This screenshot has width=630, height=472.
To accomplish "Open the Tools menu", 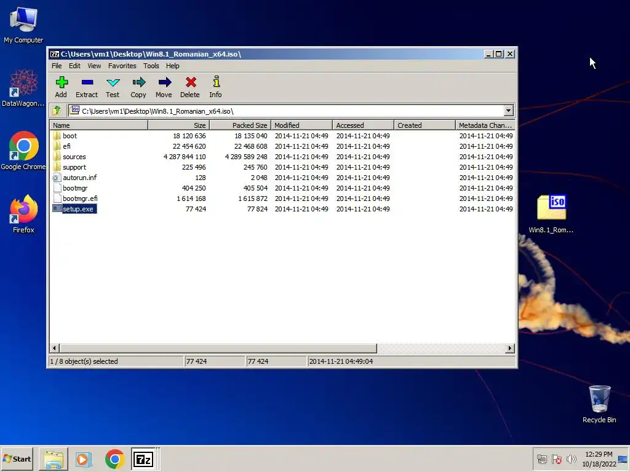I will pyautogui.click(x=151, y=66).
